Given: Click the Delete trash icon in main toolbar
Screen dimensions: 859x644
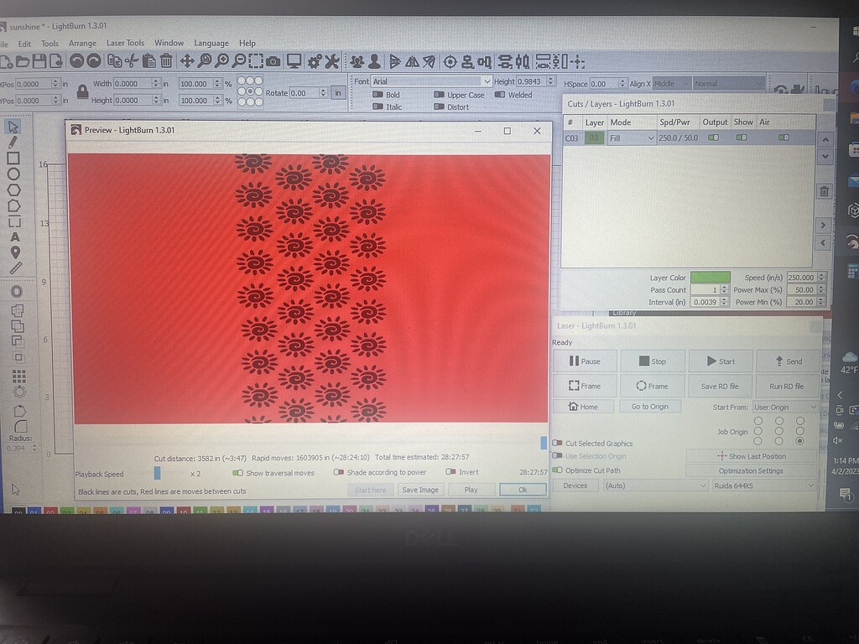Looking at the screenshot, I should click(166, 61).
